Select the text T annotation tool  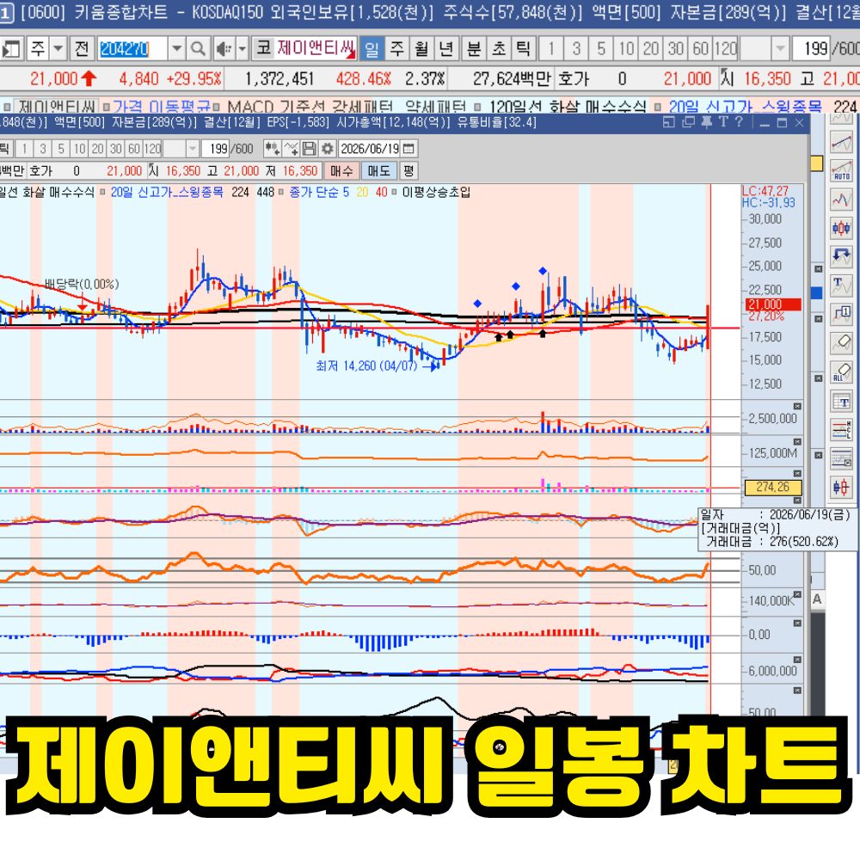841,286
